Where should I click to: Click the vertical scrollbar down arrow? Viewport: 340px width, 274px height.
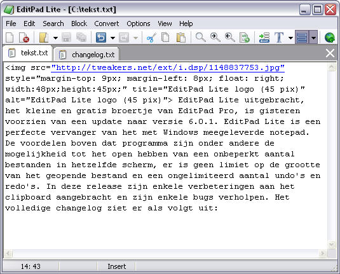(332, 245)
